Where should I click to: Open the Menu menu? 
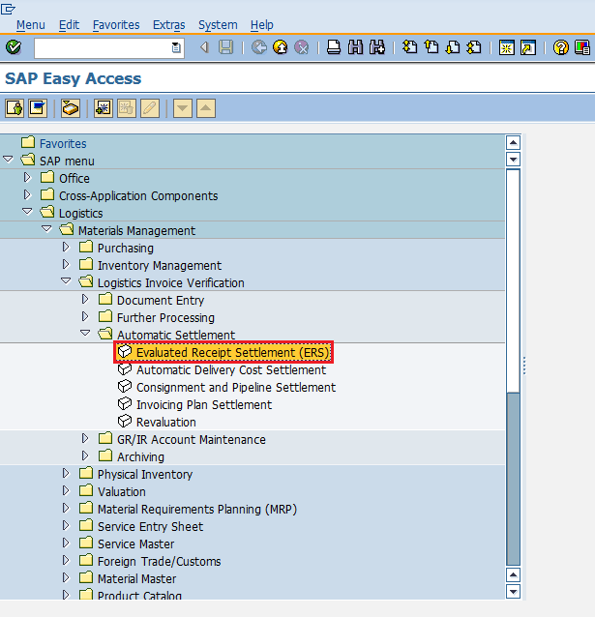(x=31, y=25)
